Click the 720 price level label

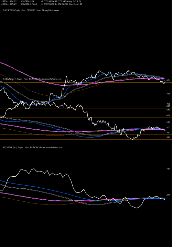pos(168,104)
